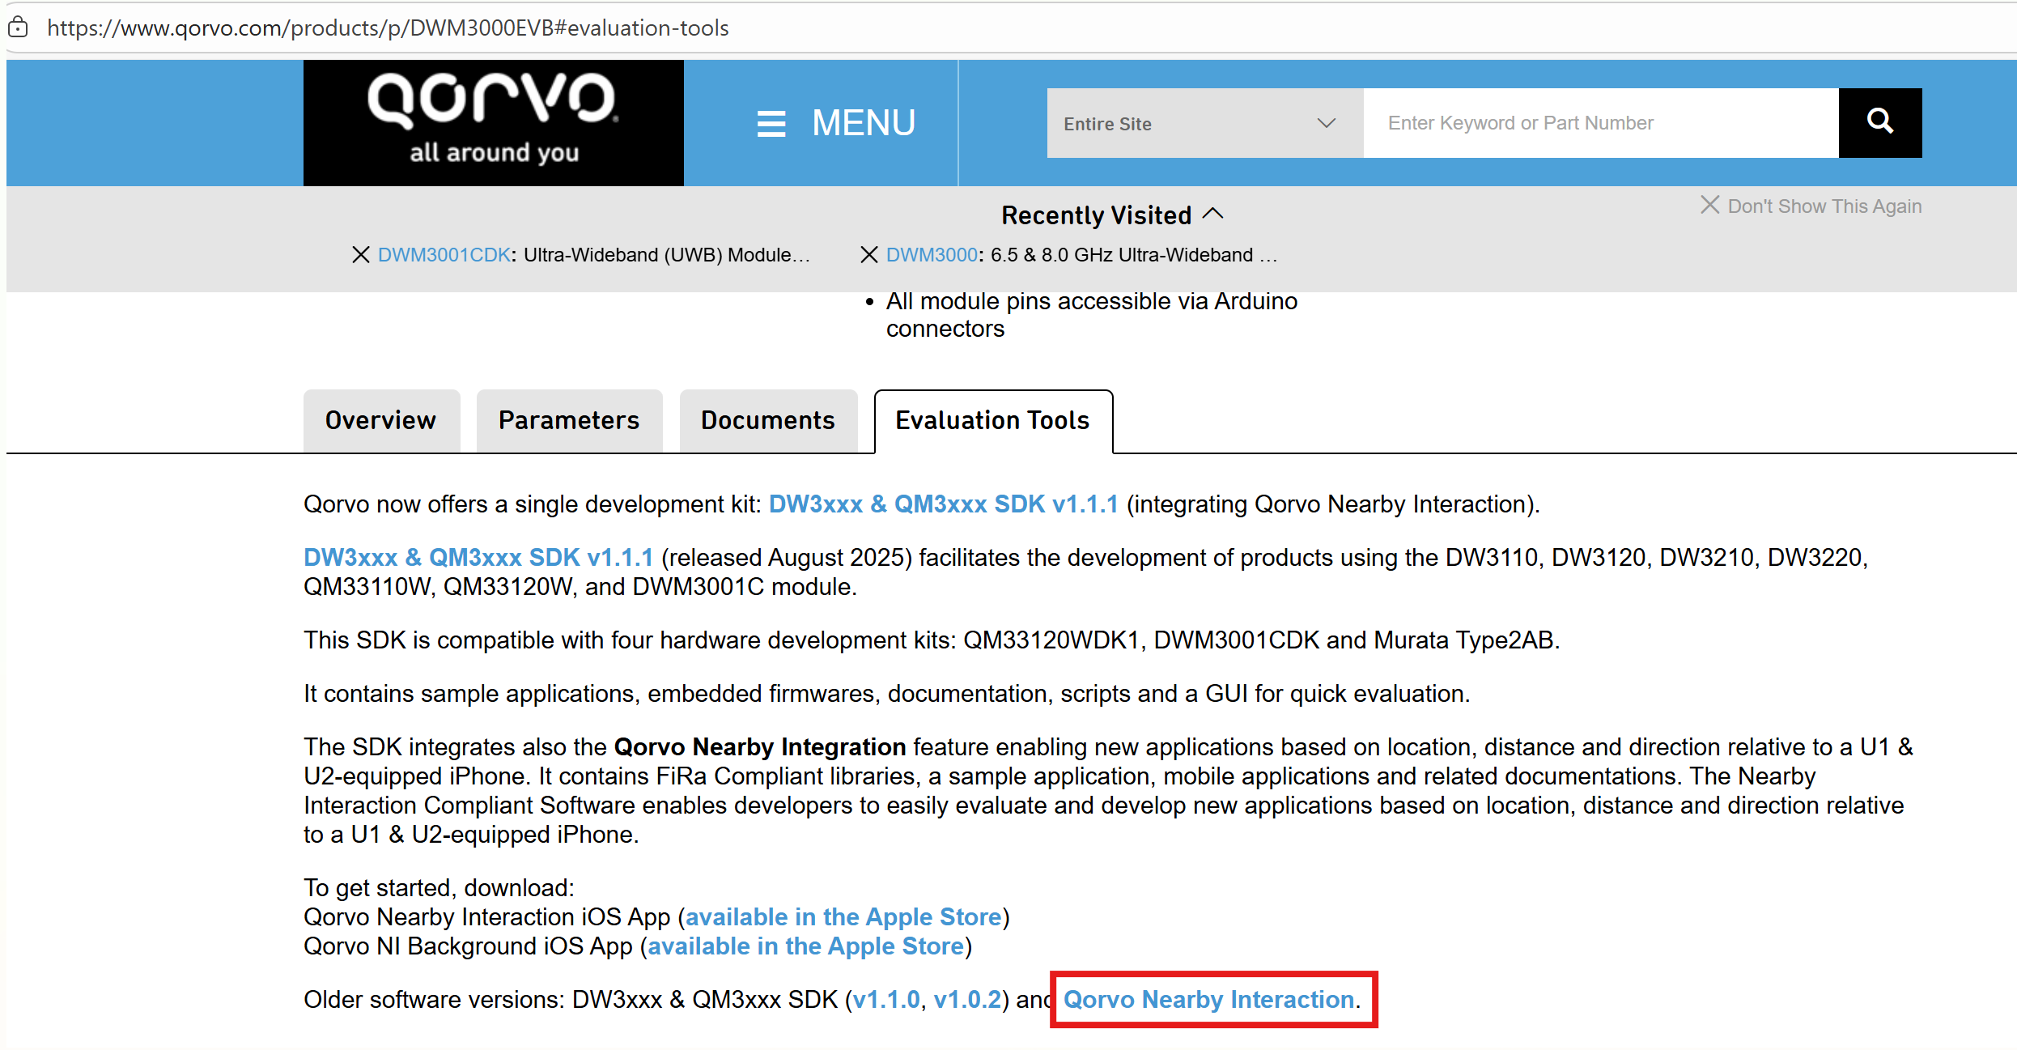This screenshot has height=1050, width=2017.
Task: Open the Qorvo Nearby Interaction link
Action: [x=1208, y=1000]
